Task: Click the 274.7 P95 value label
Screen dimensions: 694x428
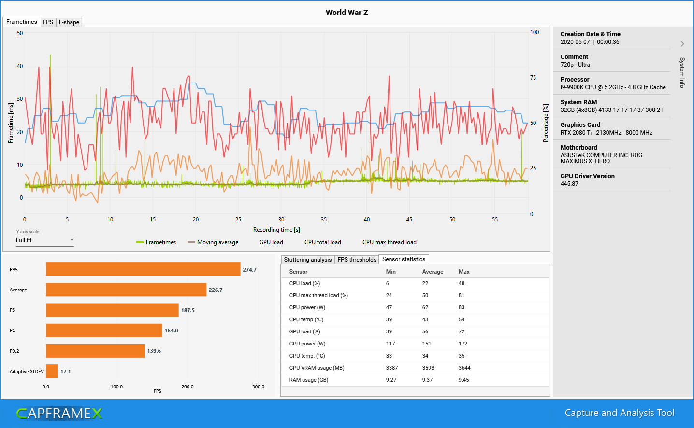Action: coord(249,270)
